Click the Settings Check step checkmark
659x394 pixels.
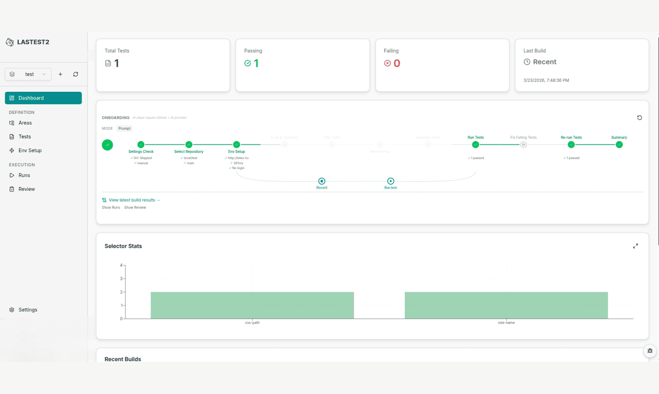141,145
